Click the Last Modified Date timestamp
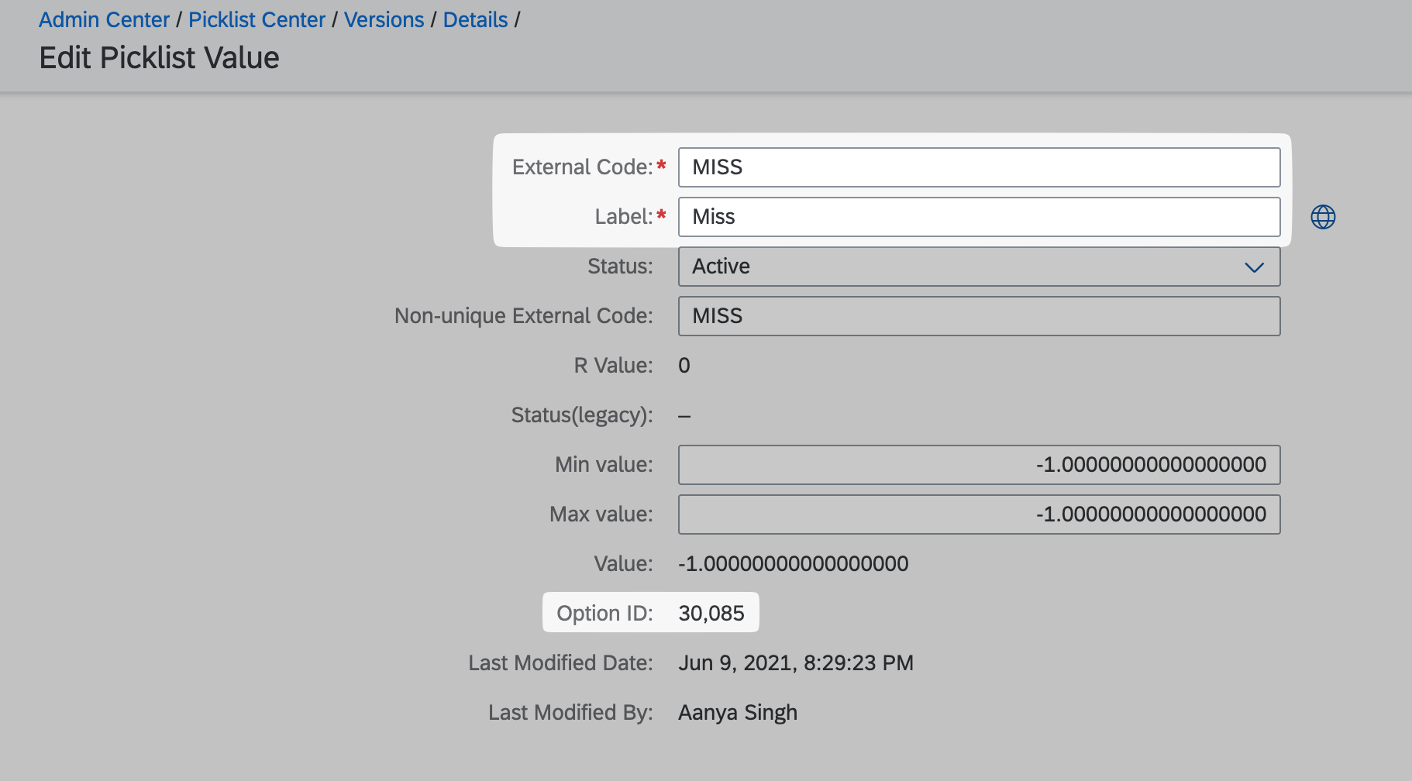 coord(795,663)
